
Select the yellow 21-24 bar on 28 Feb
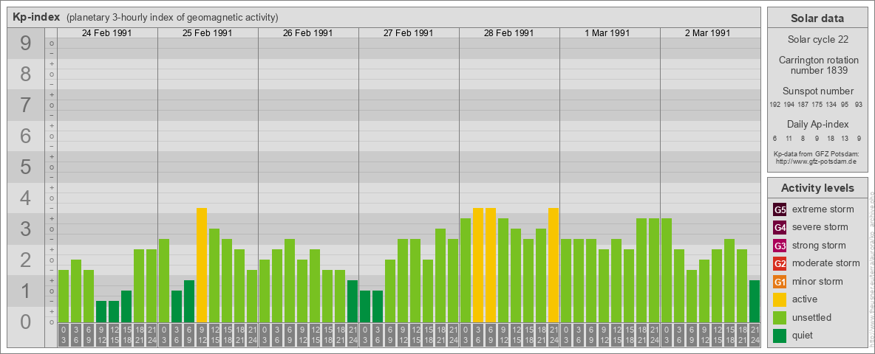tap(553, 265)
